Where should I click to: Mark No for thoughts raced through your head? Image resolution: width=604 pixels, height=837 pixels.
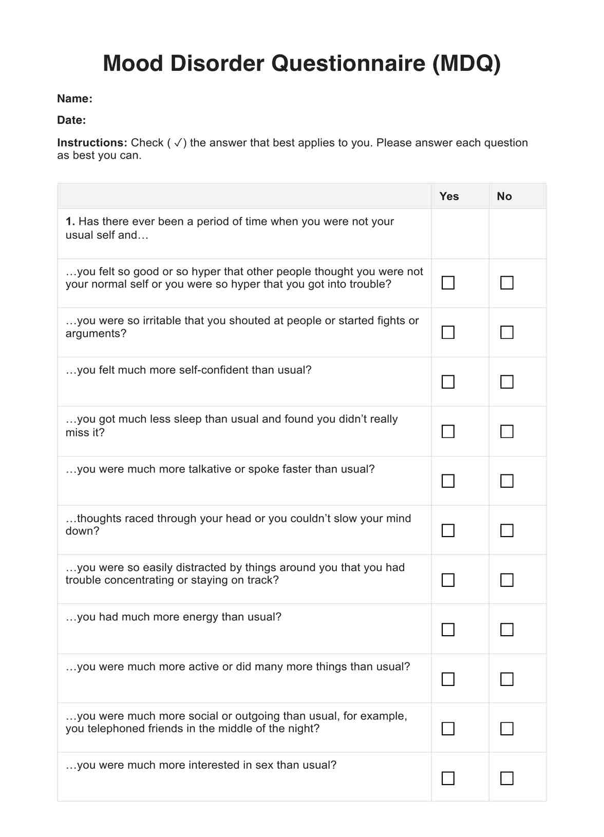[x=506, y=530]
